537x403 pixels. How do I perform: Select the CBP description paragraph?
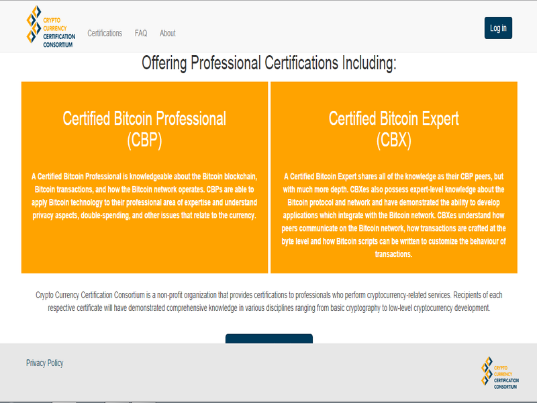point(144,195)
